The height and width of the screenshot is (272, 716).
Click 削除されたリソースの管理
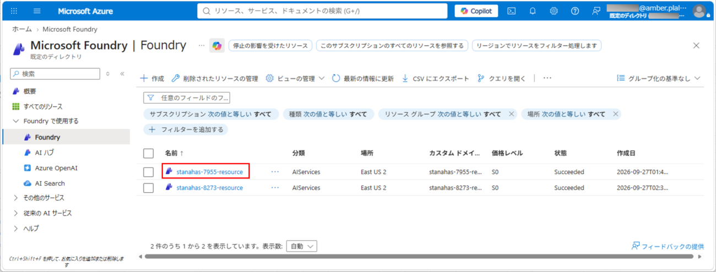(x=215, y=79)
